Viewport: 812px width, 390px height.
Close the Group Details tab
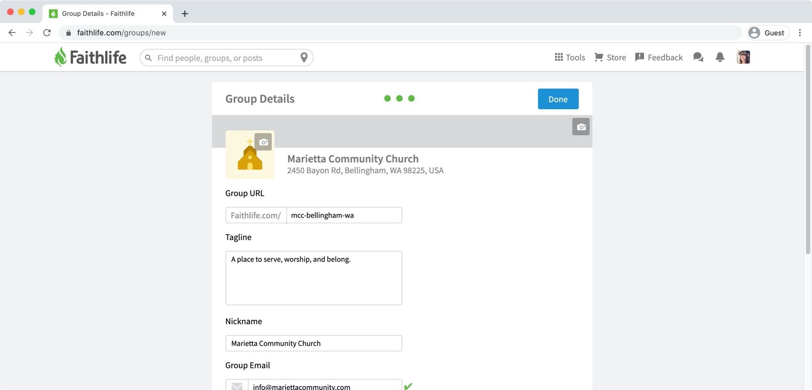[x=164, y=13]
